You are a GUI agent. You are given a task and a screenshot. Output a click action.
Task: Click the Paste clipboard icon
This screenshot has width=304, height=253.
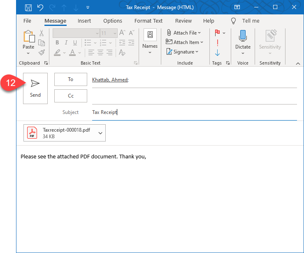tap(29, 36)
